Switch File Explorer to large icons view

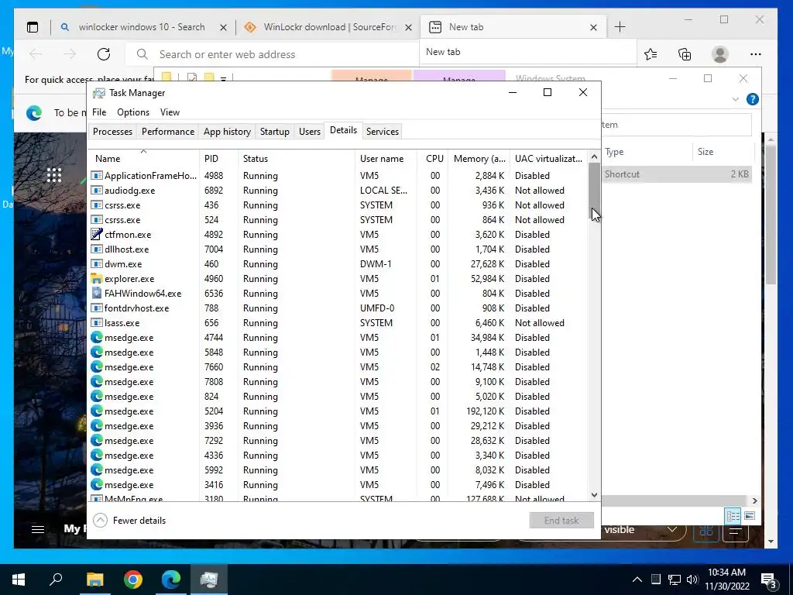(x=750, y=515)
